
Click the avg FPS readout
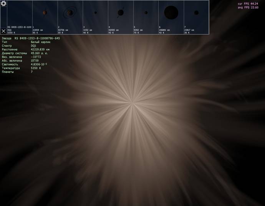pyautogui.click(x=248, y=7)
